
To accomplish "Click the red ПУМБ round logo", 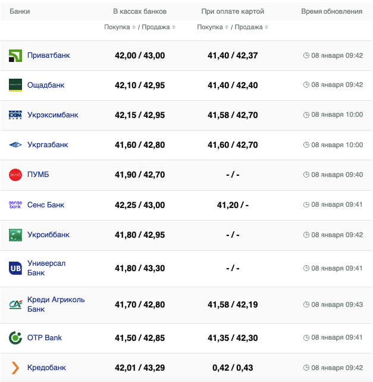I will (x=15, y=175).
